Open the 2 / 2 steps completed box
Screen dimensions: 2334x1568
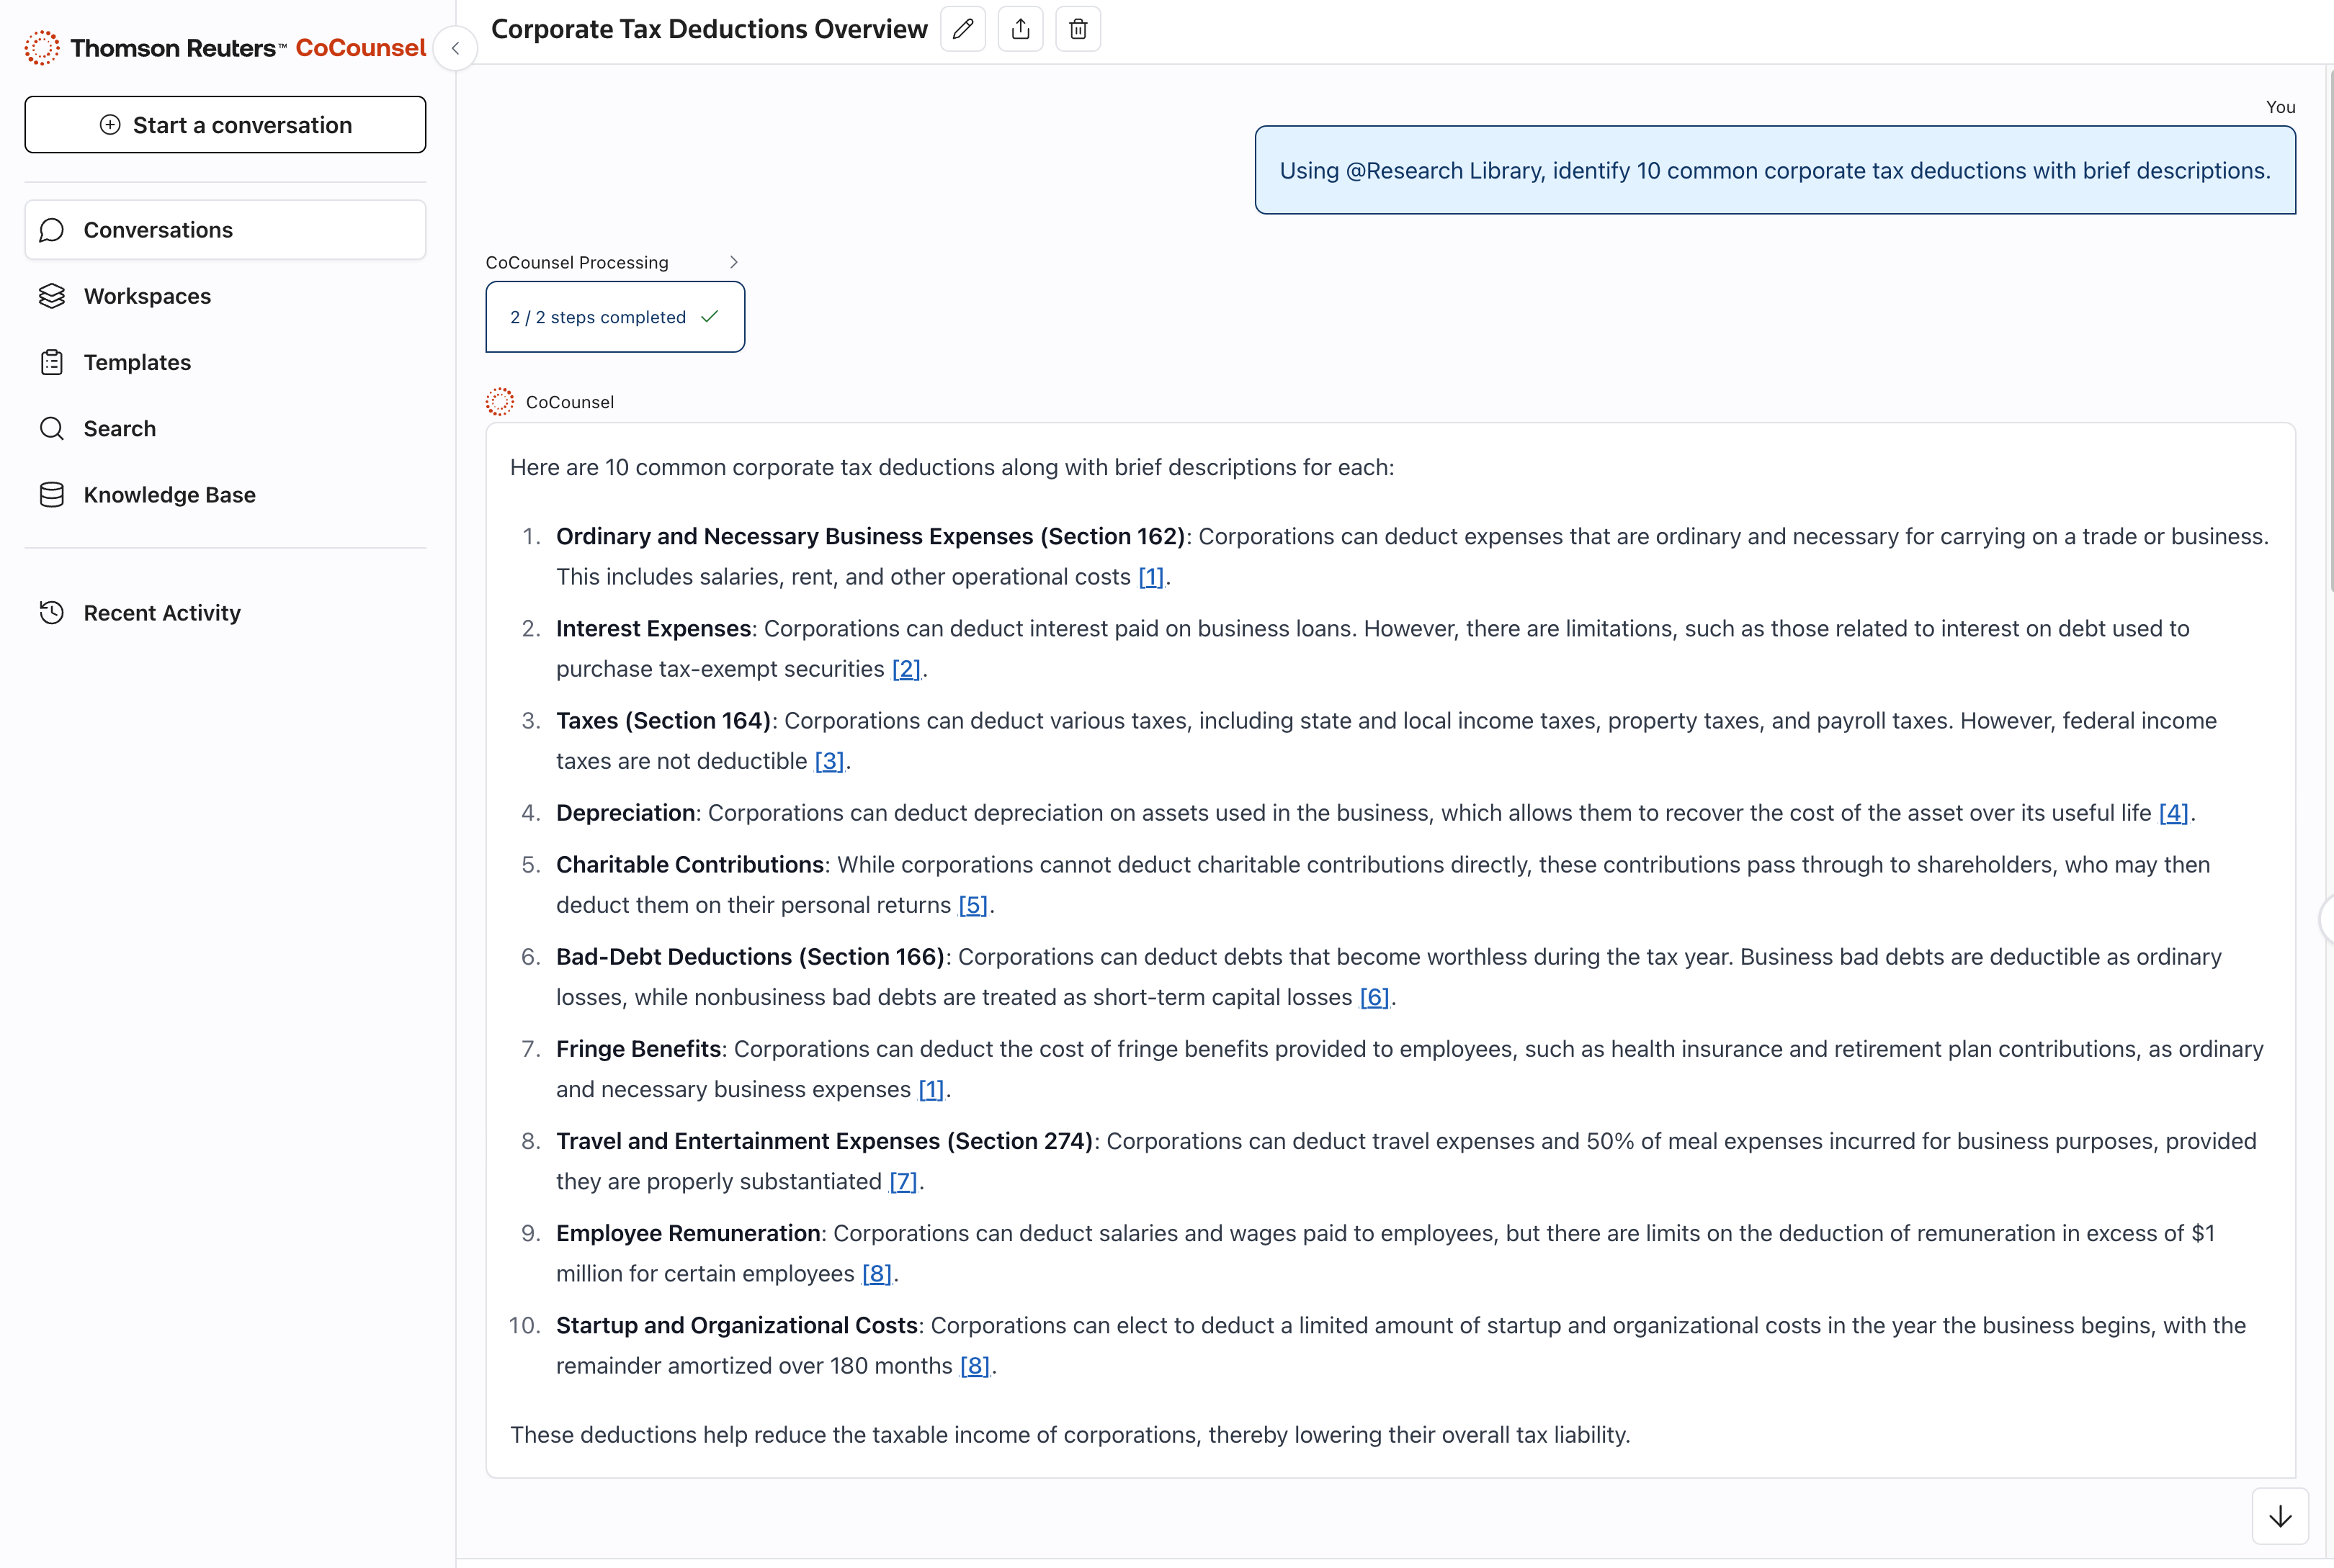[x=614, y=317]
